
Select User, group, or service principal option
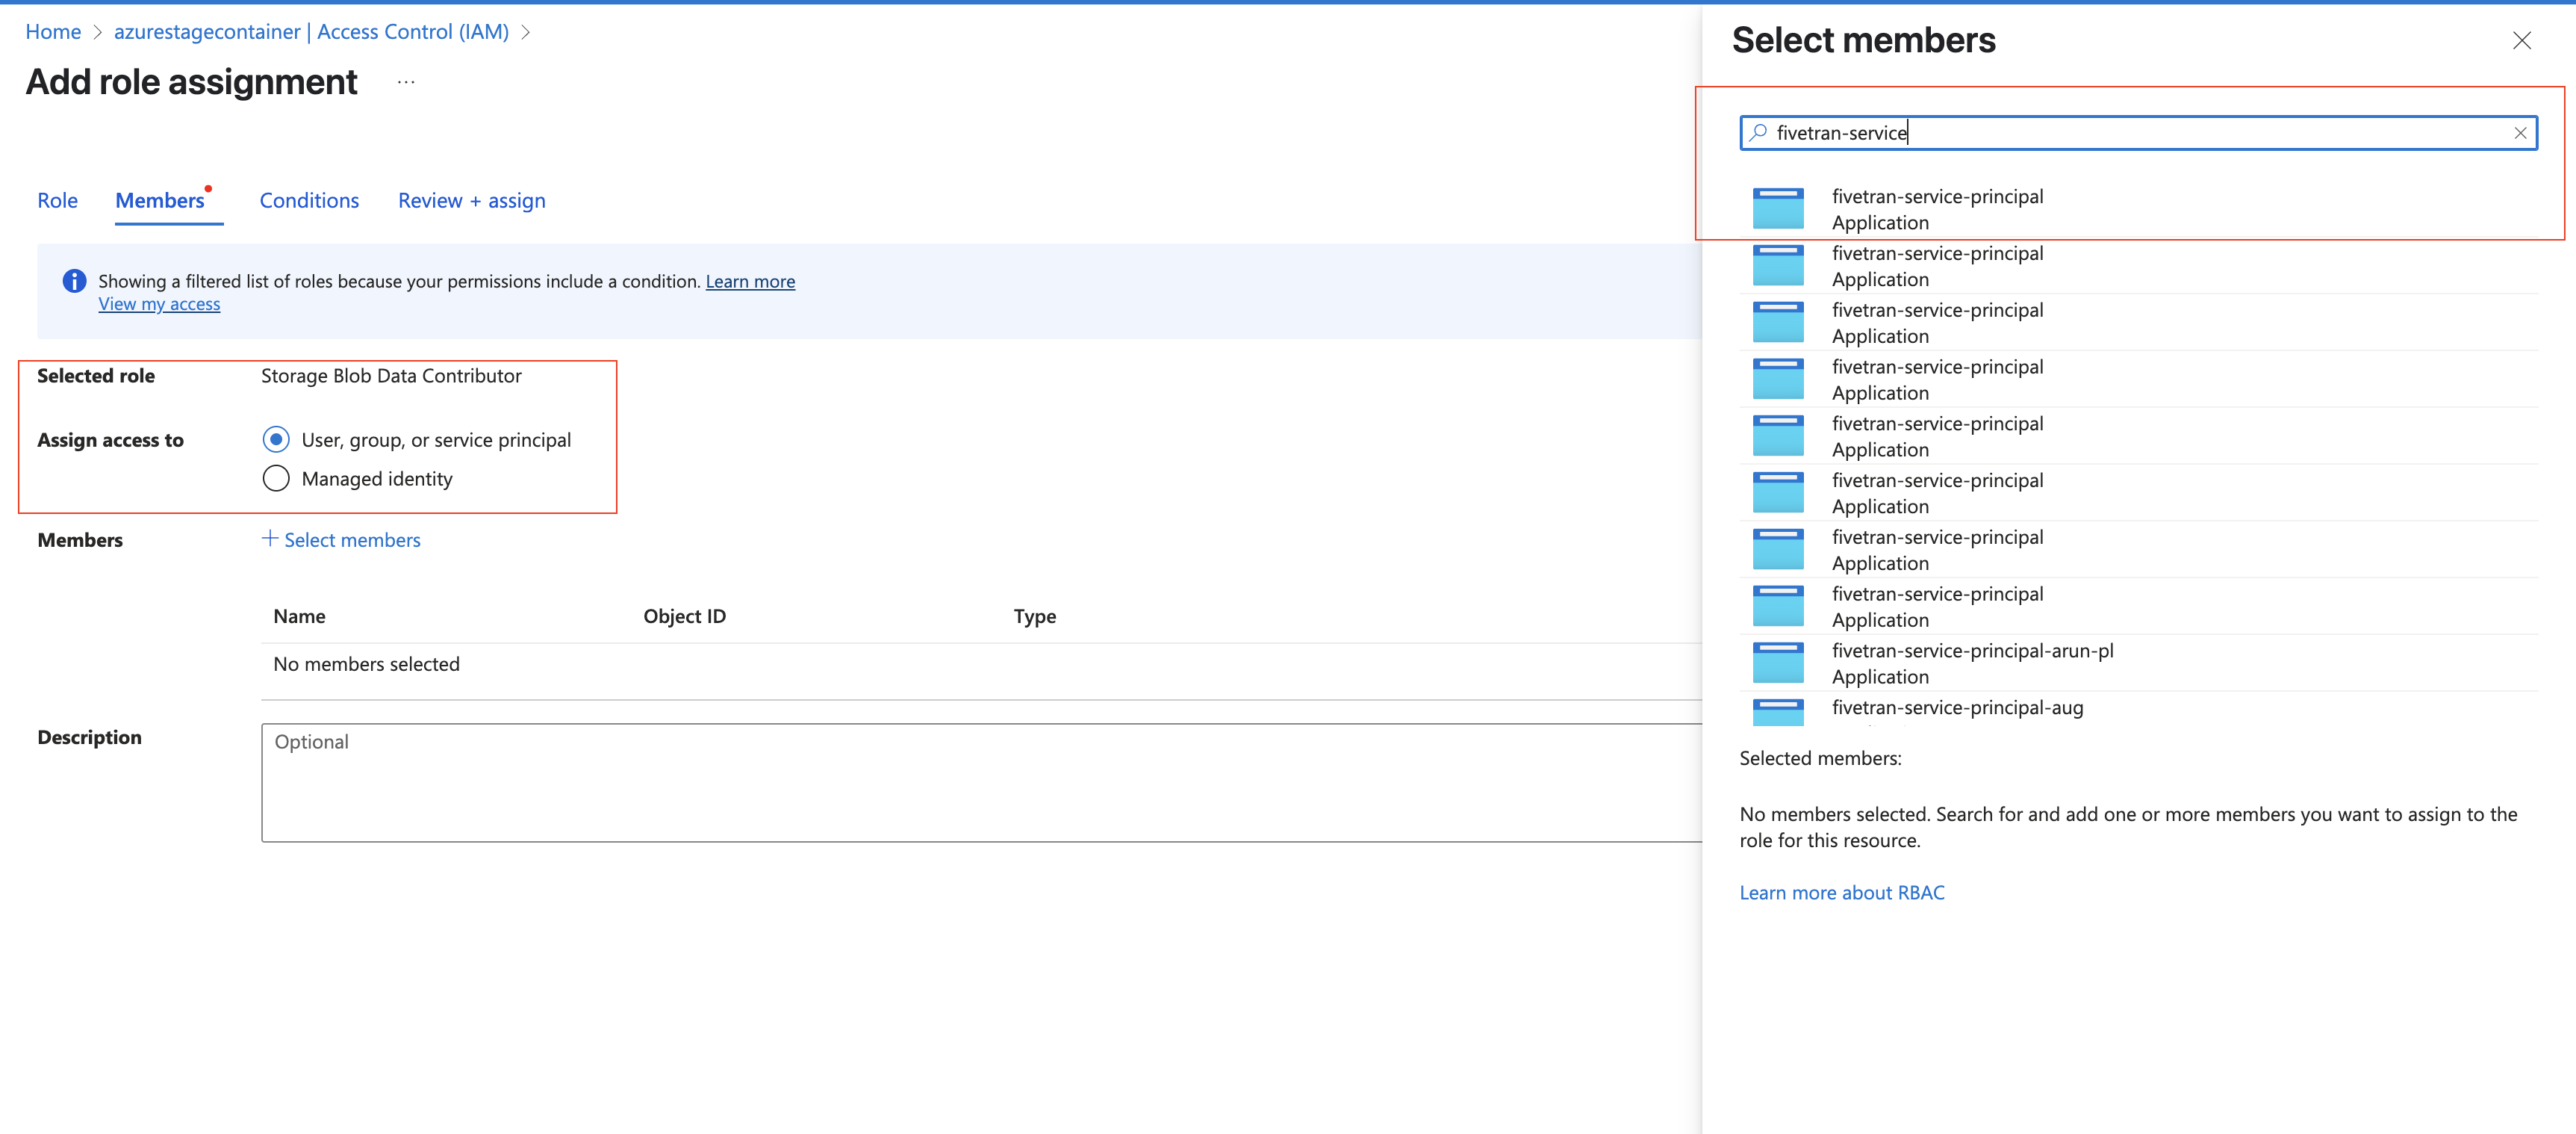(x=276, y=439)
